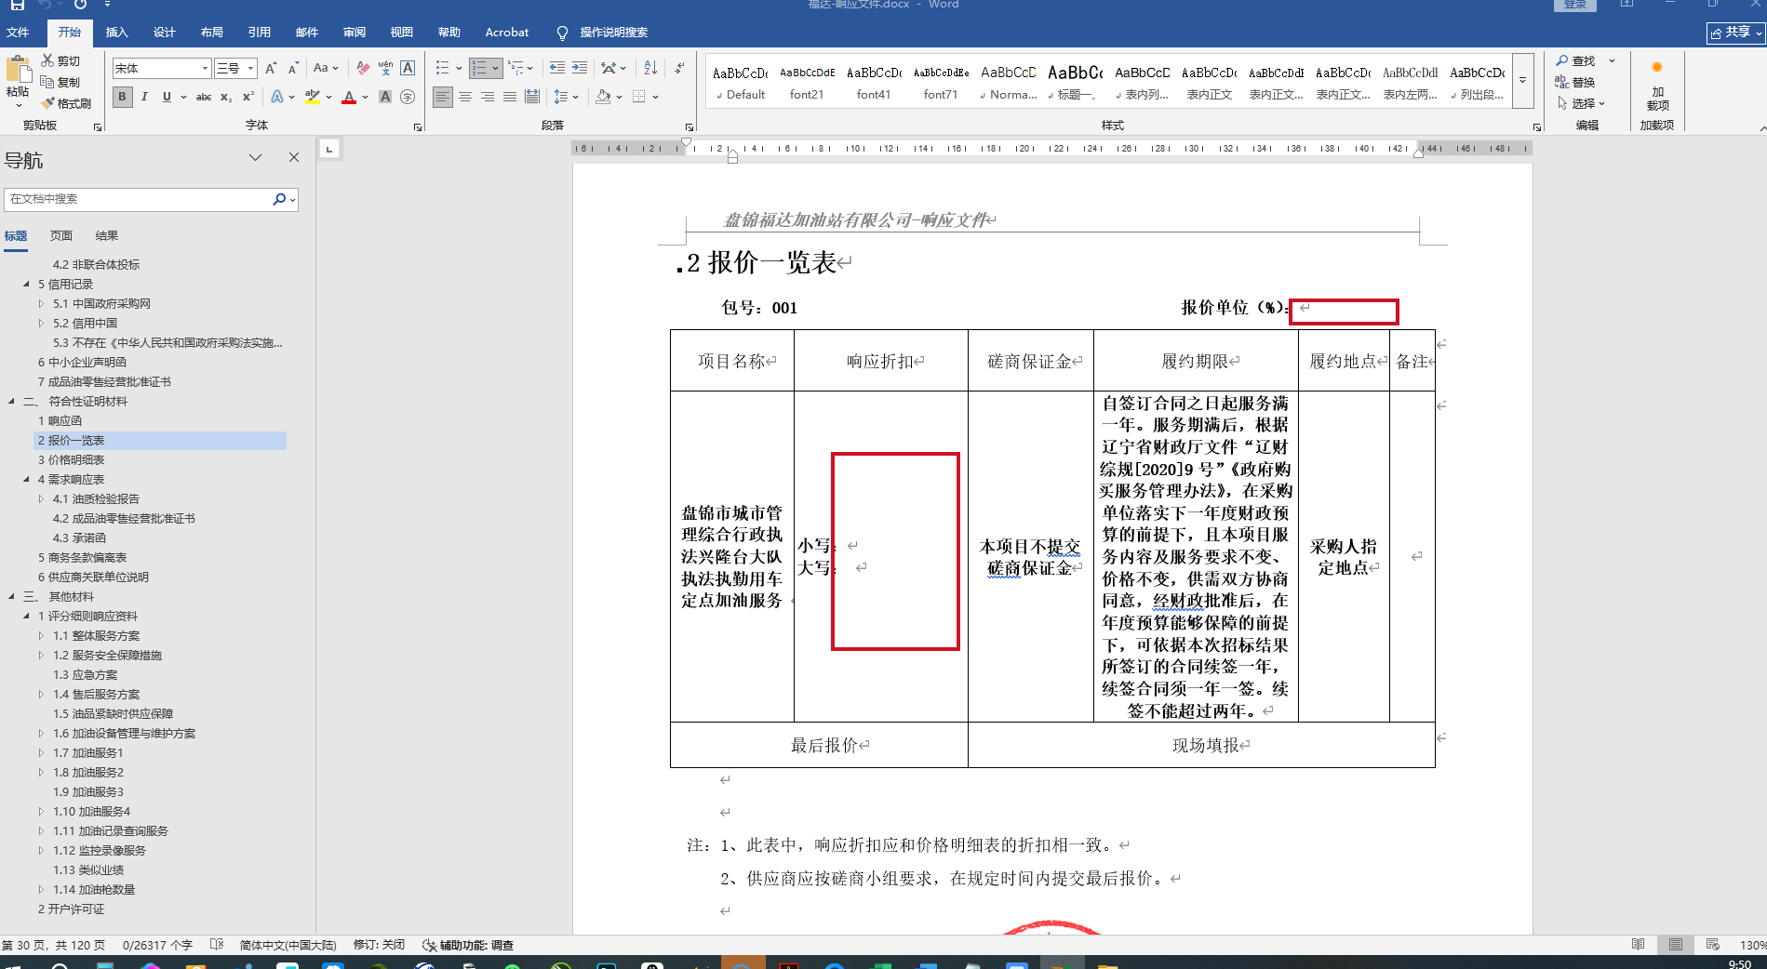The height and width of the screenshot is (969, 1767).
Task: Toggle the numbered list button
Action: tap(478, 68)
